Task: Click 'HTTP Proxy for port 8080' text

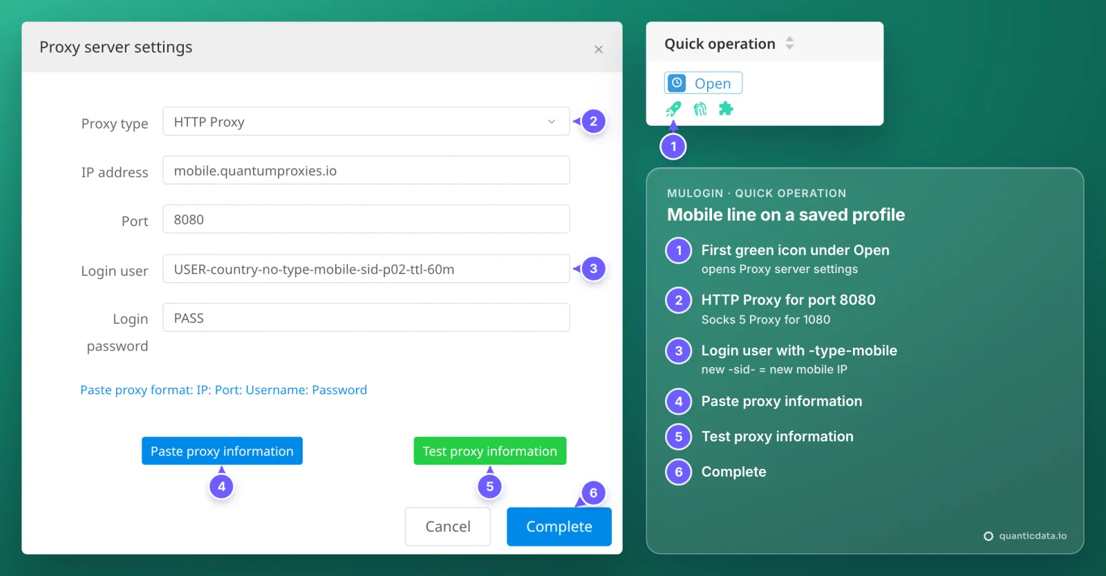Action: click(788, 300)
